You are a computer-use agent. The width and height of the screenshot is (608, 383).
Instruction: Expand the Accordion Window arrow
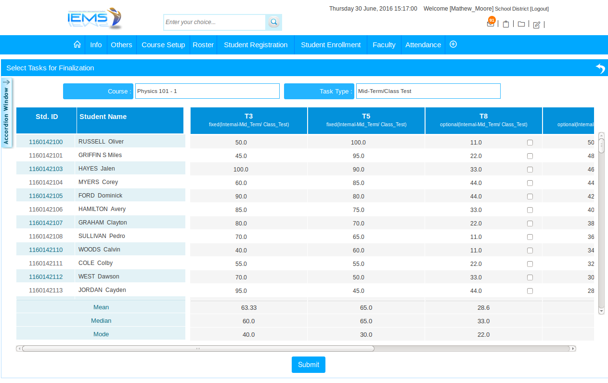pyautogui.click(x=6, y=82)
